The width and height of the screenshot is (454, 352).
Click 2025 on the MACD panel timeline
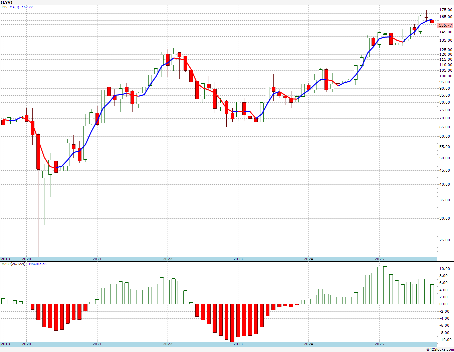[x=379, y=344]
